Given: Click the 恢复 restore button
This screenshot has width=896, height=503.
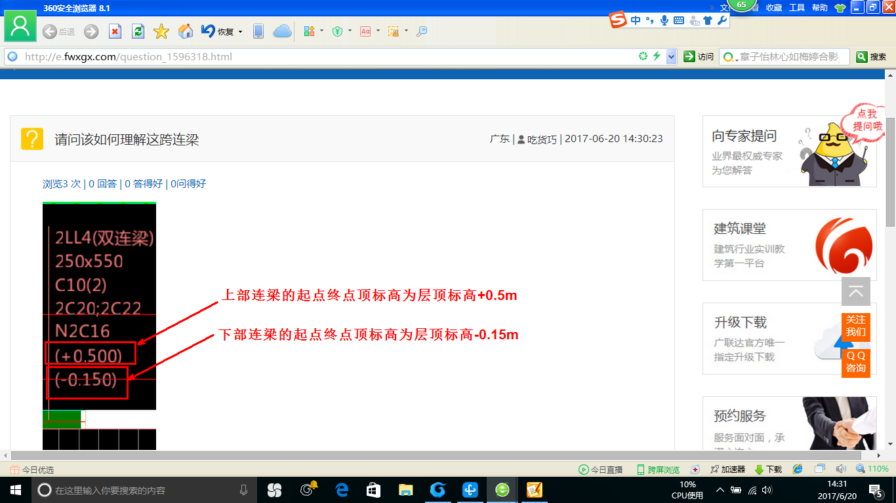Looking at the screenshot, I should [217, 31].
